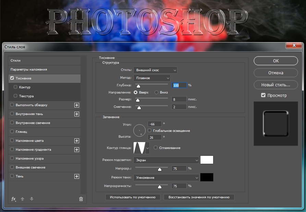
Task: Click the move effect down arrow
Action: (32, 199)
